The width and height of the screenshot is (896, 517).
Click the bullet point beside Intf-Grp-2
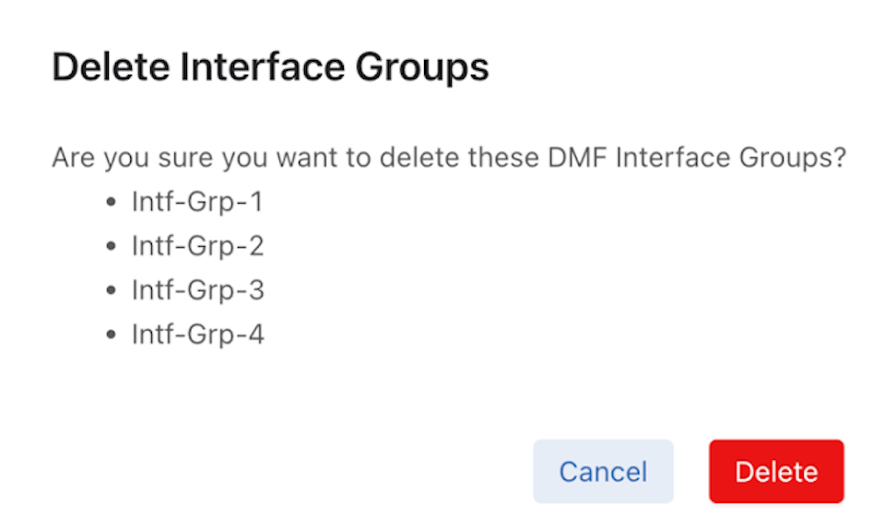112,247
